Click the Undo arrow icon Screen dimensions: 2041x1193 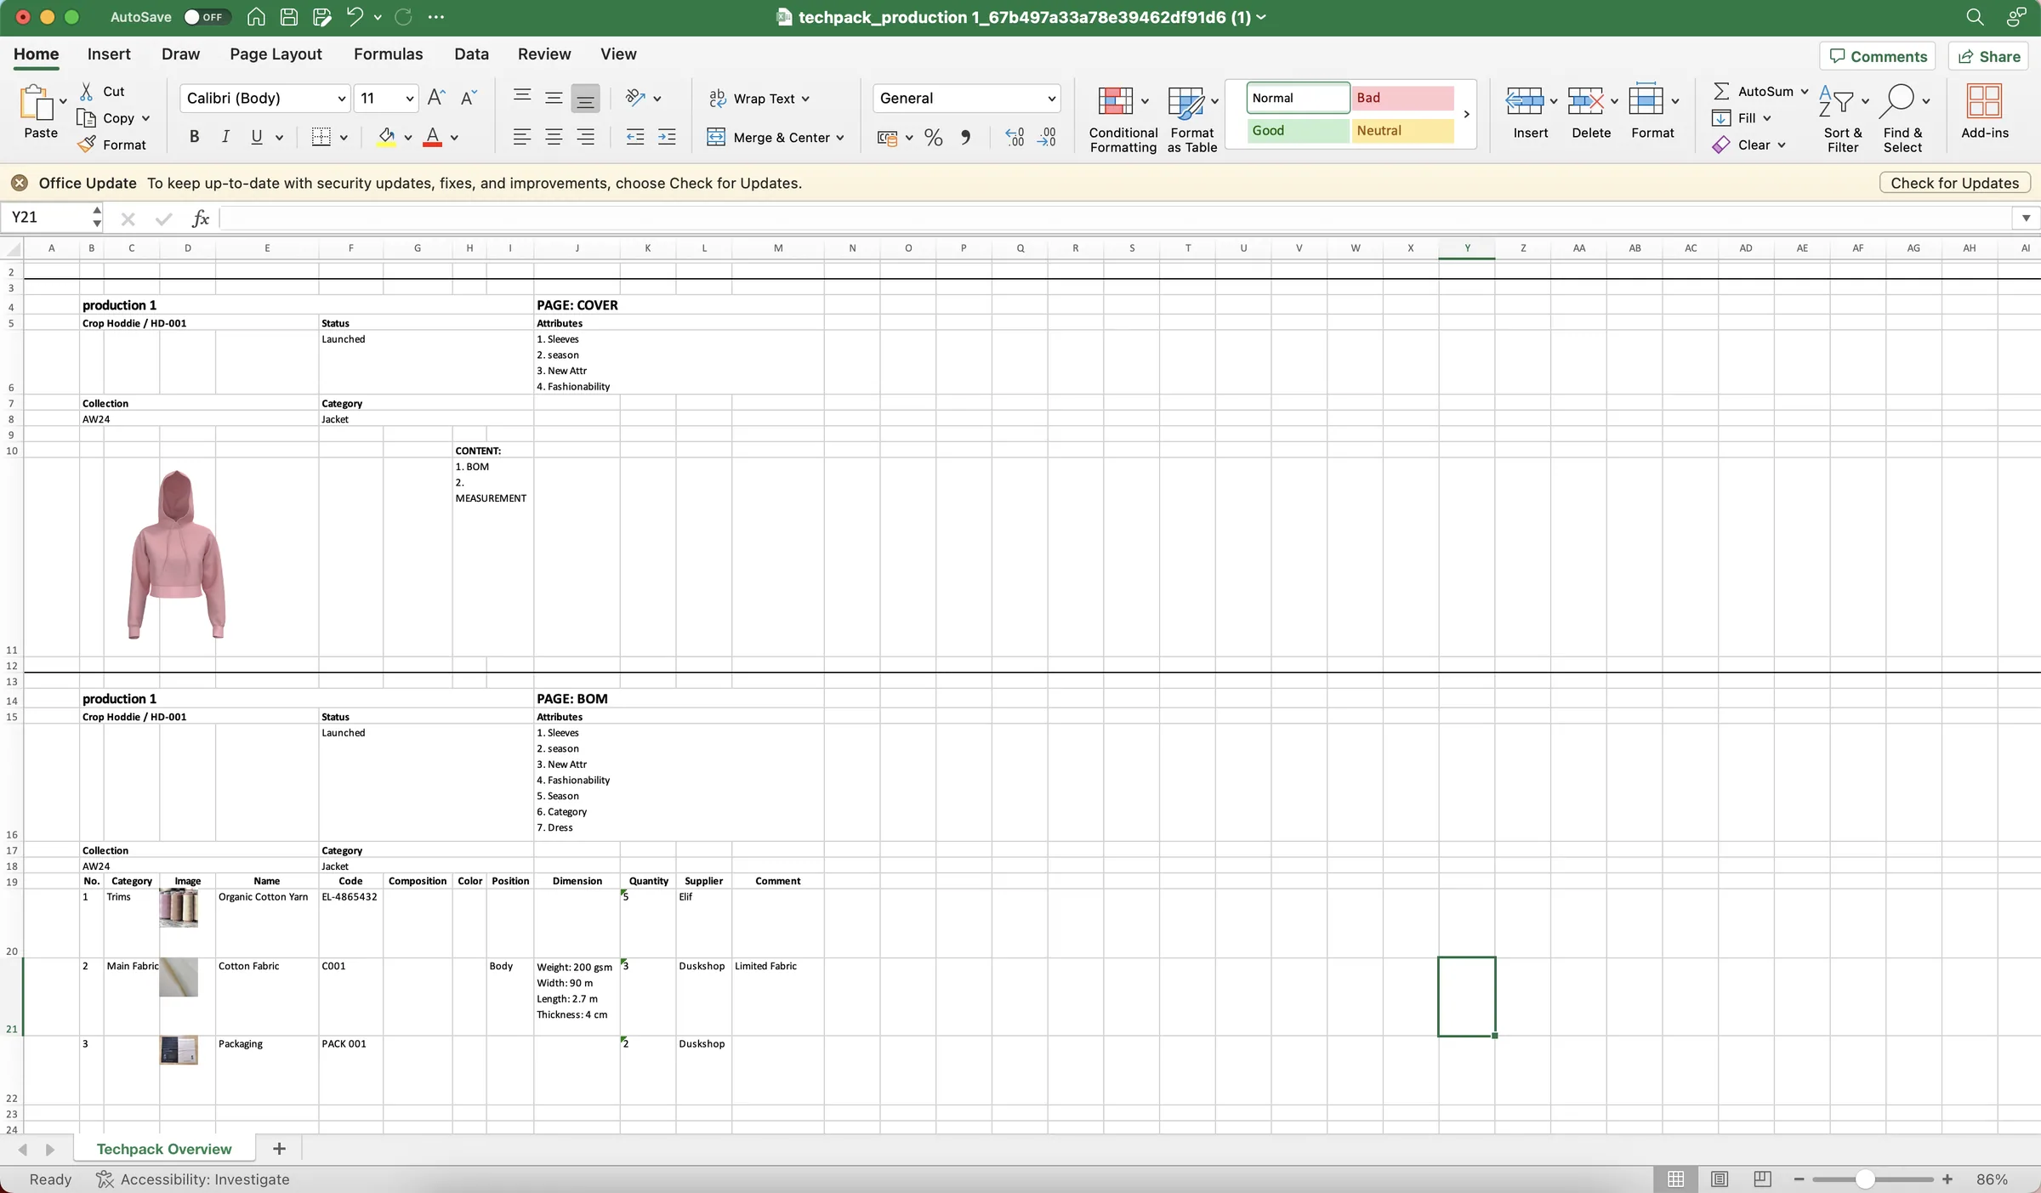(x=355, y=17)
